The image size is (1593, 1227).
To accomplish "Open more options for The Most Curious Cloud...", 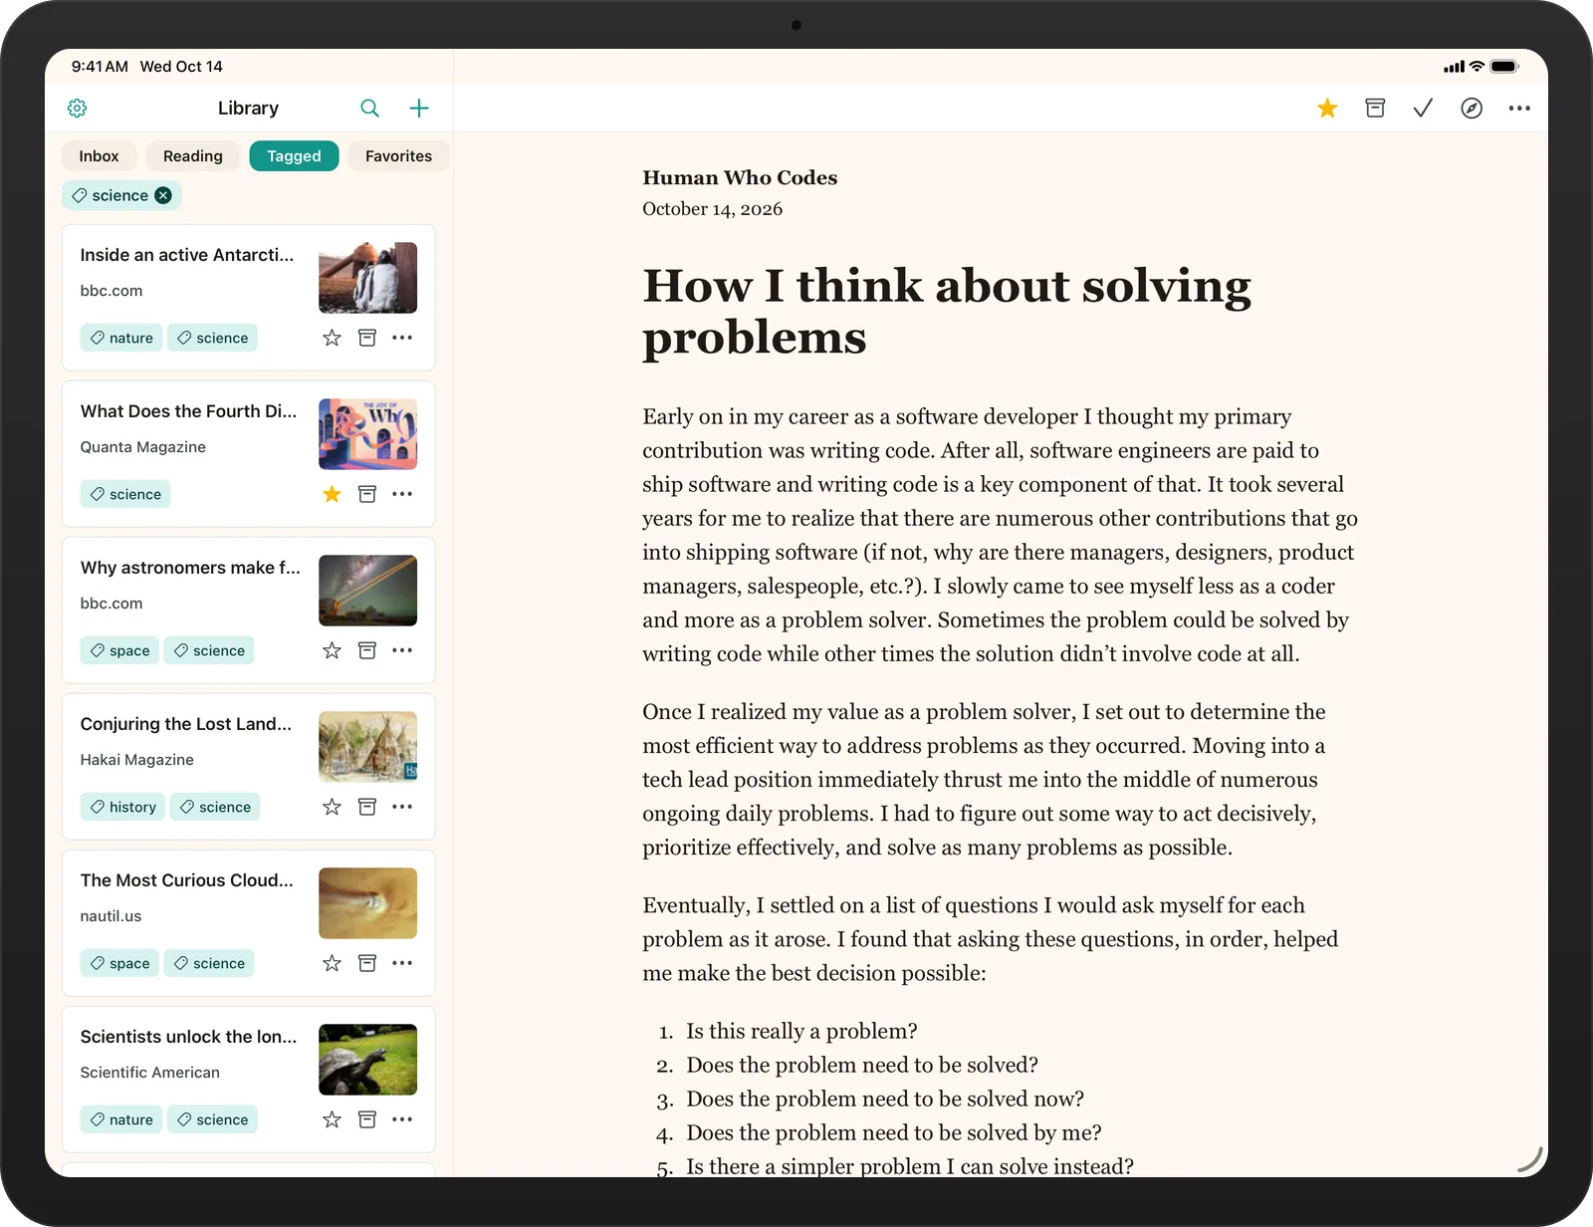I will click(x=402, y=963).
